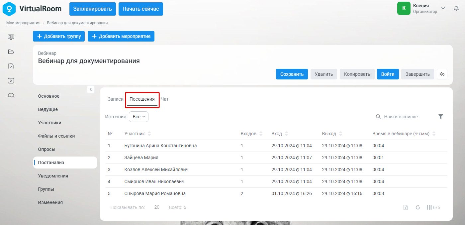Open the Ведущие section
This screenshot has height=225, width=465.
pyautogui.click(x=48, y=109)
